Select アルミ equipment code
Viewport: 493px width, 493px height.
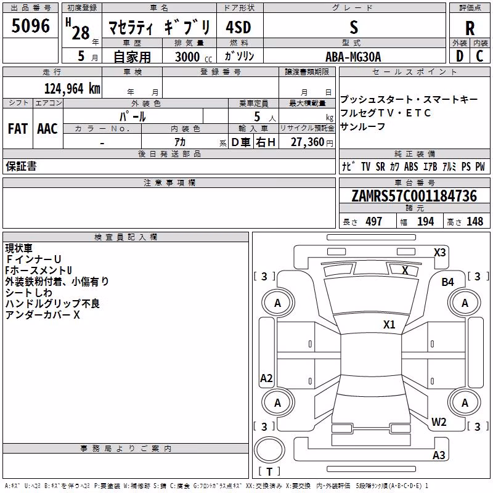tap(449, 166)
